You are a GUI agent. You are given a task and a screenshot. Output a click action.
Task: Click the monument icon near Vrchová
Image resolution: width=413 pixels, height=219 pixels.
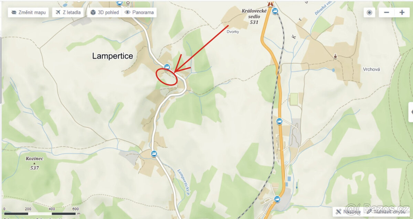coord(336,55)
